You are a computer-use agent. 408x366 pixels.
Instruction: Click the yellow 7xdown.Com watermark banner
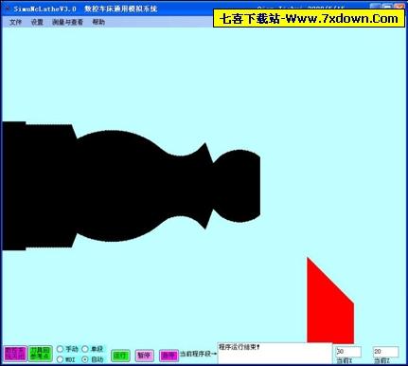(x=309, y=18)
